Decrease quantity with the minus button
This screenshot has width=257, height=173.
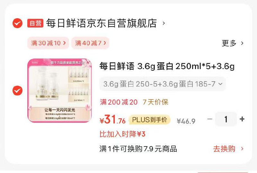coord(210,119)
